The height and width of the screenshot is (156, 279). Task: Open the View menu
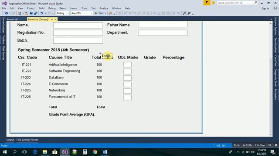pos(20,8)
